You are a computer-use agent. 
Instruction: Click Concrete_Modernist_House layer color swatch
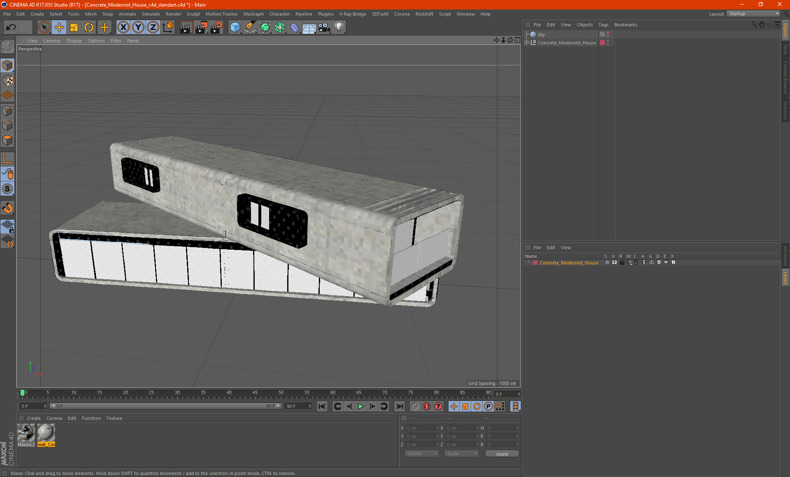point(535,263)
